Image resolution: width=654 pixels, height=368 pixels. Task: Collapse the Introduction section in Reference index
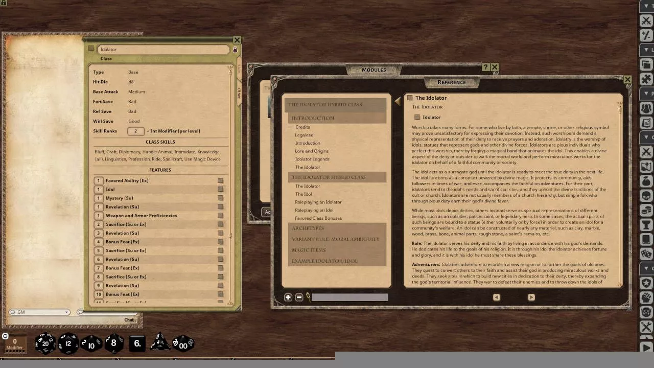[x=337, y=118]
